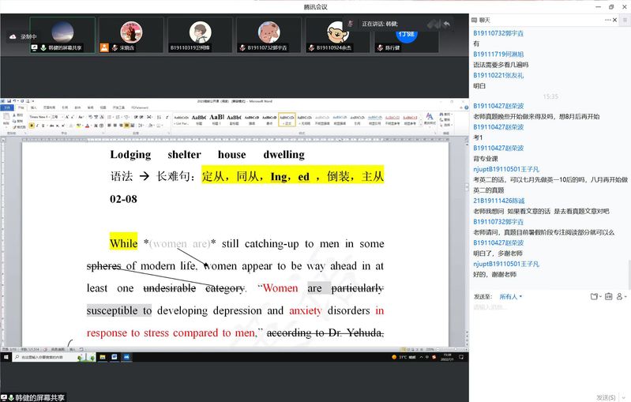Toggle bold formatting in Word ribbon

click(32, 124)
